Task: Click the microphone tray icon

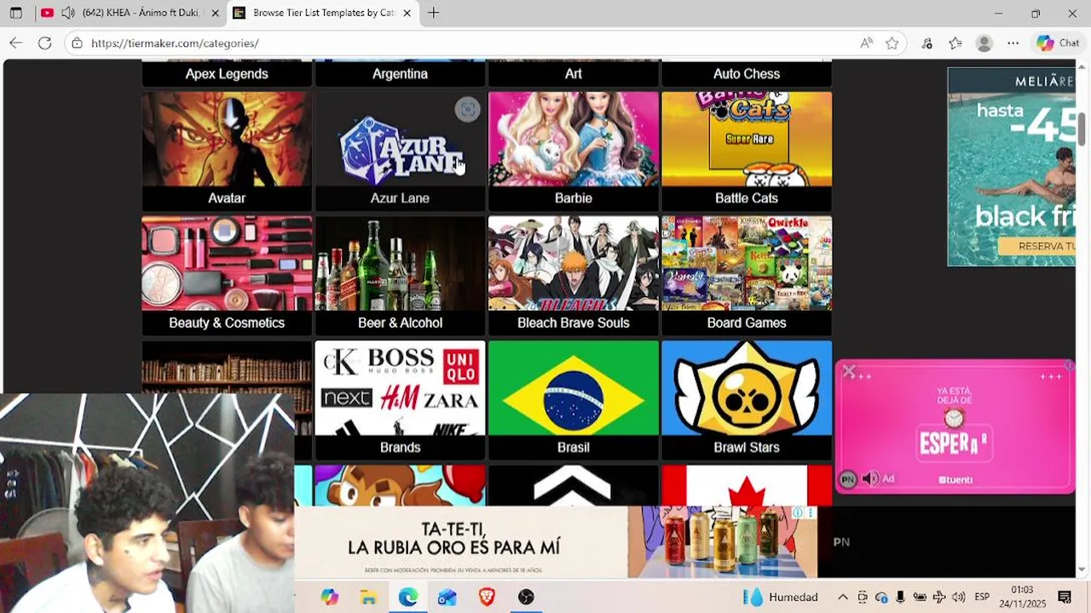Action: (x=900, y=597)
